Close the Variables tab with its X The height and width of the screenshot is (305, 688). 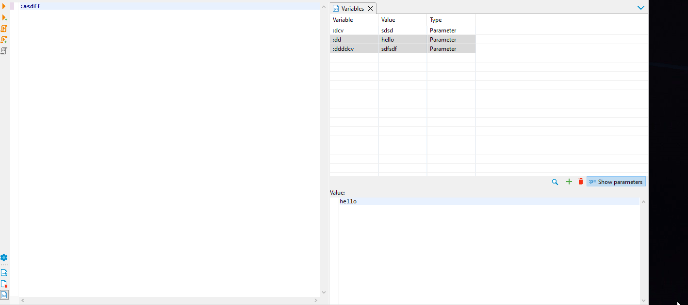tap(370, 8)
